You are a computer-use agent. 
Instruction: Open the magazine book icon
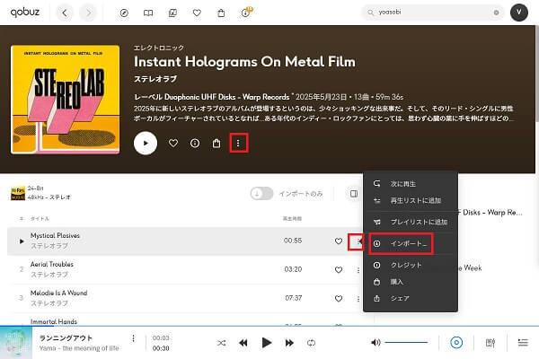pos(148,13)
